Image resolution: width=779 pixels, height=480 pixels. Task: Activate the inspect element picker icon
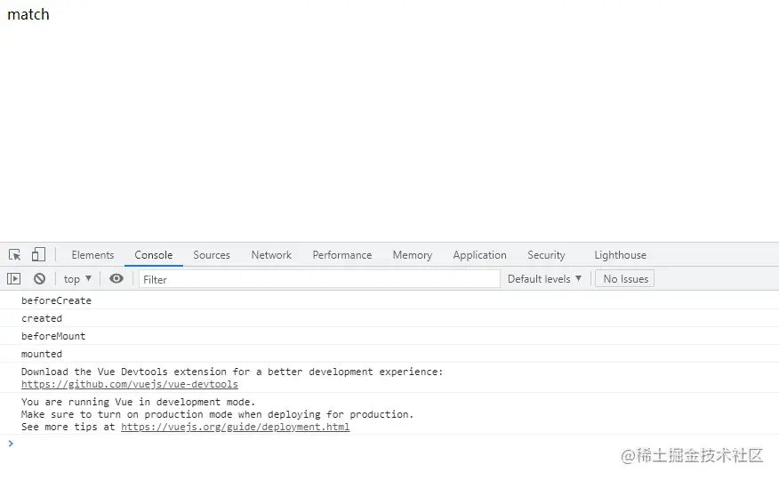[x=15, y=255]
